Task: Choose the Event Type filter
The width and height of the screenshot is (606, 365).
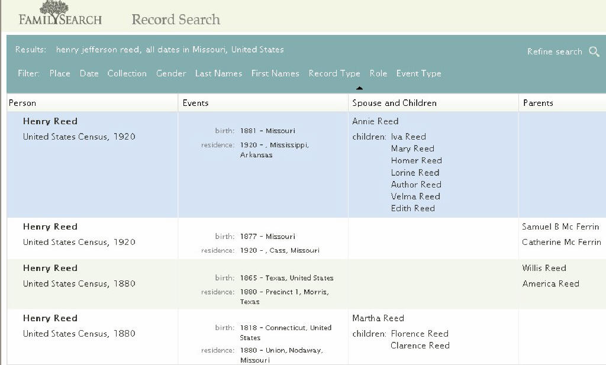Action: [418, 73]
